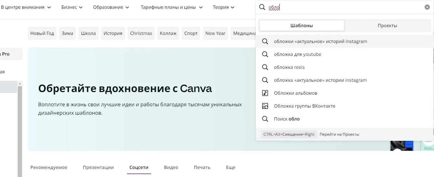Expand the "В центре внимания" menu
434x177 pixels.
tap(26, 7)
